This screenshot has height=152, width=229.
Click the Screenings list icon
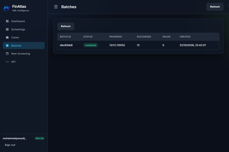click(7, 29)
